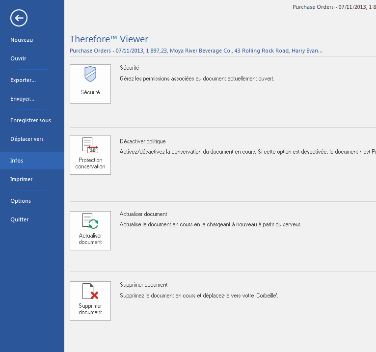Image resolution: width=376 pixels, height=352 pixels.
Task: Click Quitter to exit the viewer
Action: (20, 219)
